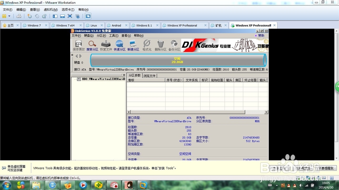
Task: Switch to the 矿机 tab
Action: 218,25
